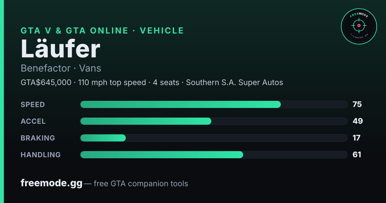Click the pink target dot in logo
Screen dimensions: 386x203
click(x=359, y=25)
